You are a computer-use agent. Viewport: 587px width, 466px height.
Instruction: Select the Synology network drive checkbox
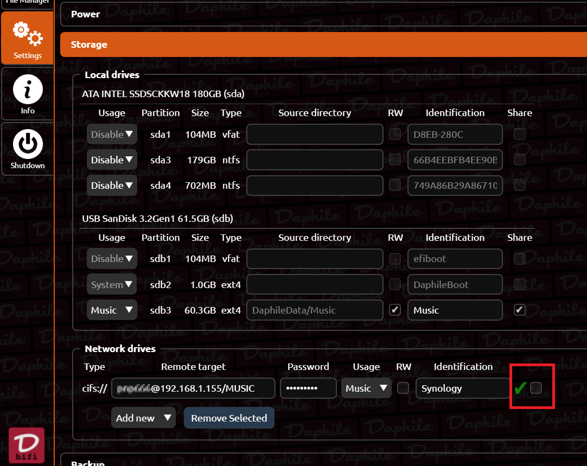(x=536, y=388)
